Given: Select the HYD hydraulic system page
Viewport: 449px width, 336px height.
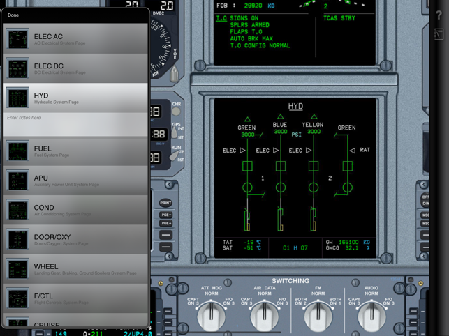Looking at the screenshot, I should click(x=75, y=98).
